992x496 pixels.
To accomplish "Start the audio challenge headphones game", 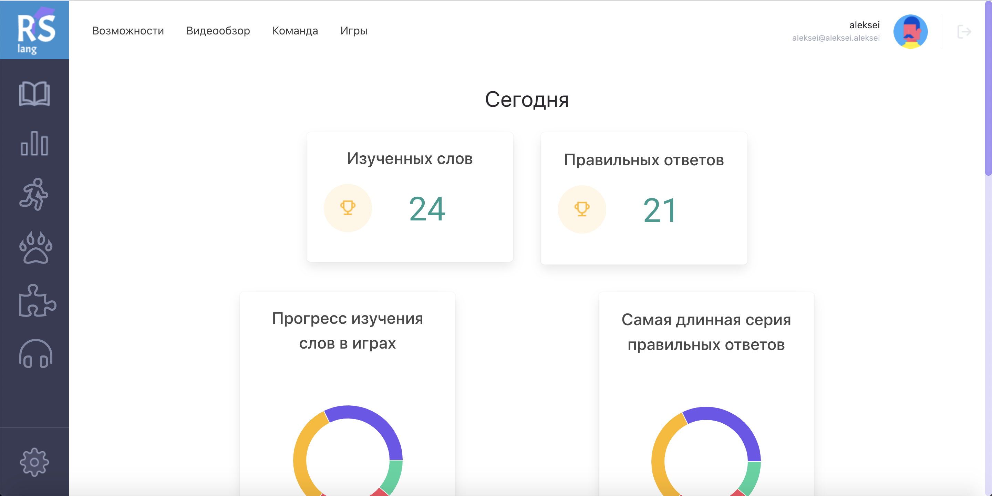I will click(x=35, y=353).
